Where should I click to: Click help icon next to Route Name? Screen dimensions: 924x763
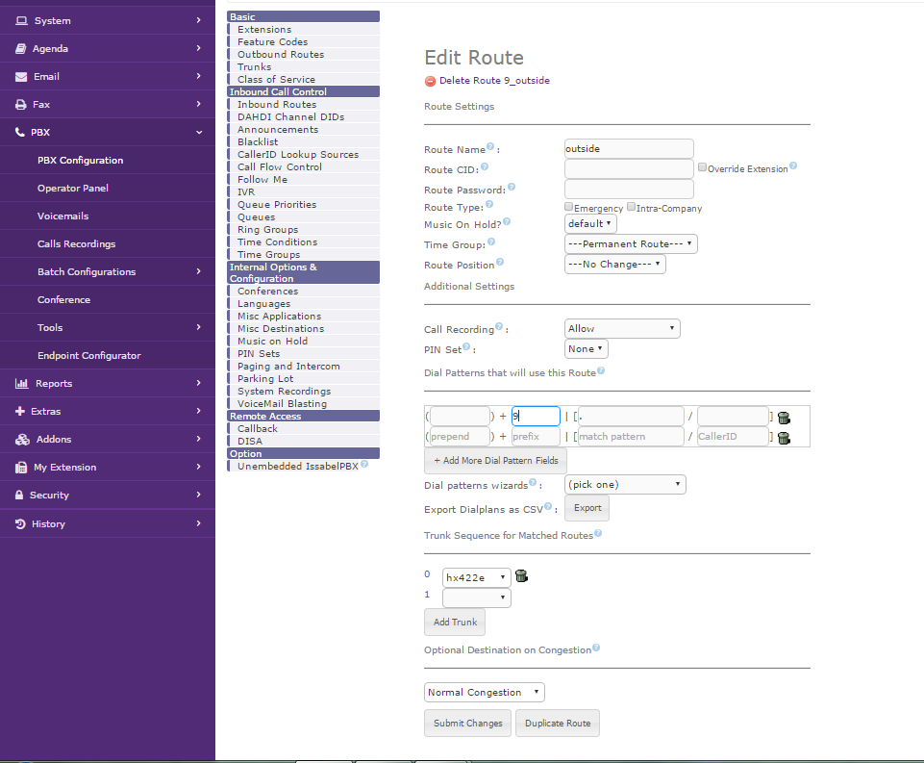point(490,147)
